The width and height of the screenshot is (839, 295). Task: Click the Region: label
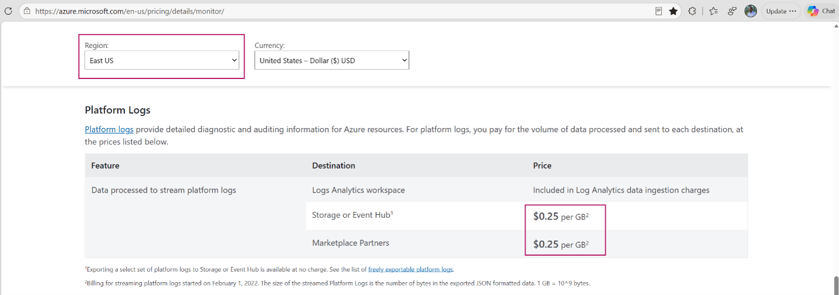coord(97,45)
